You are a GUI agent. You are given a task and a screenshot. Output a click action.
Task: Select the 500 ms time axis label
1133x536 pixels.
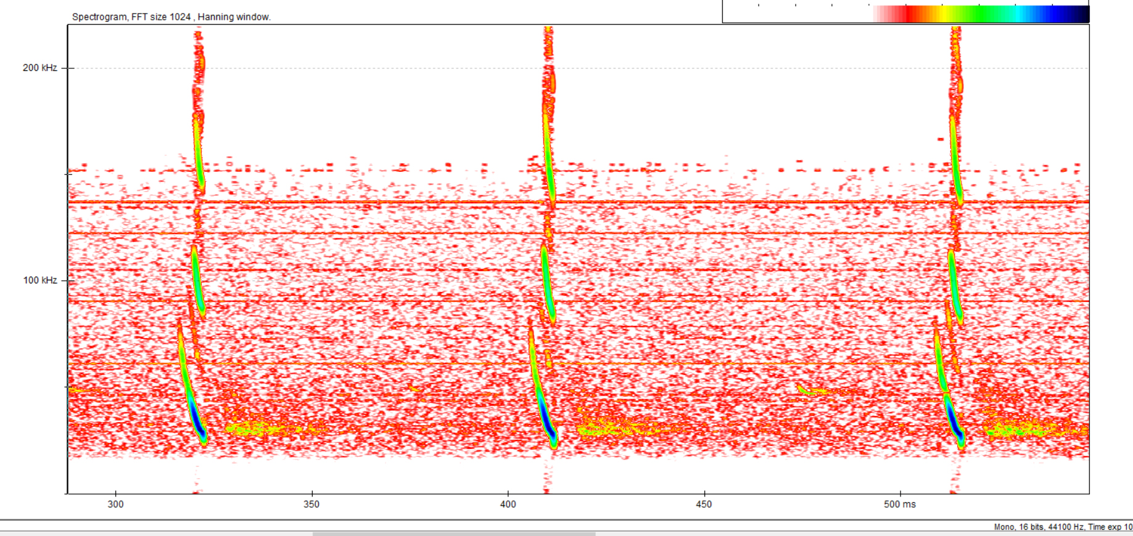coord(900,504)
